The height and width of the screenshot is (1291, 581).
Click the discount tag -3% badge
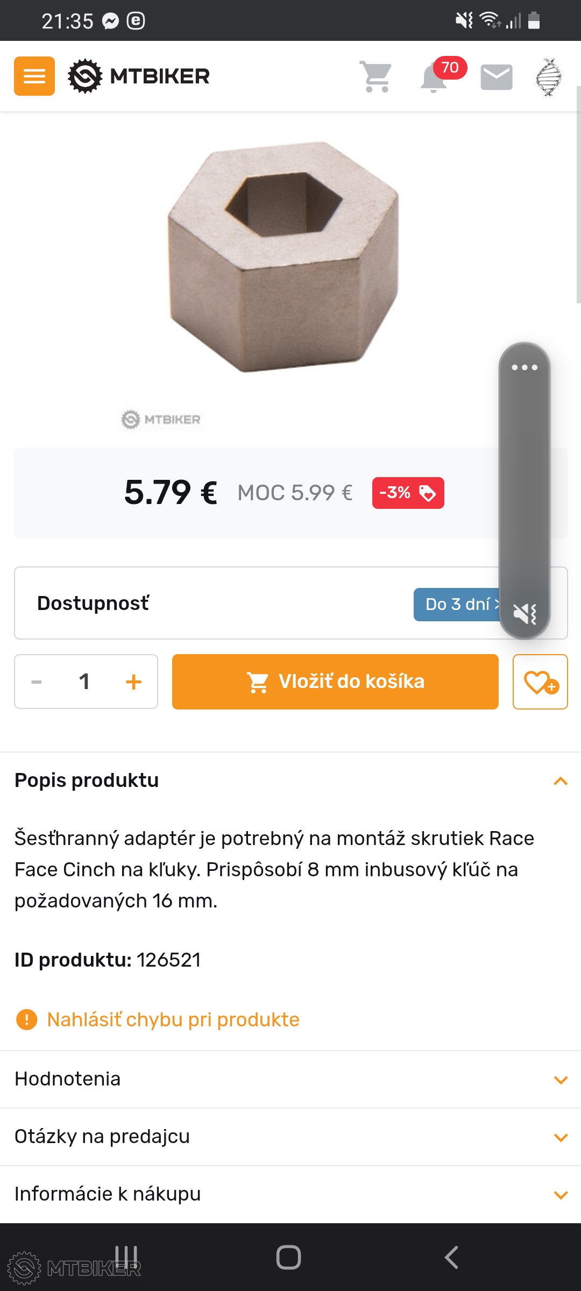click(408, 493)
